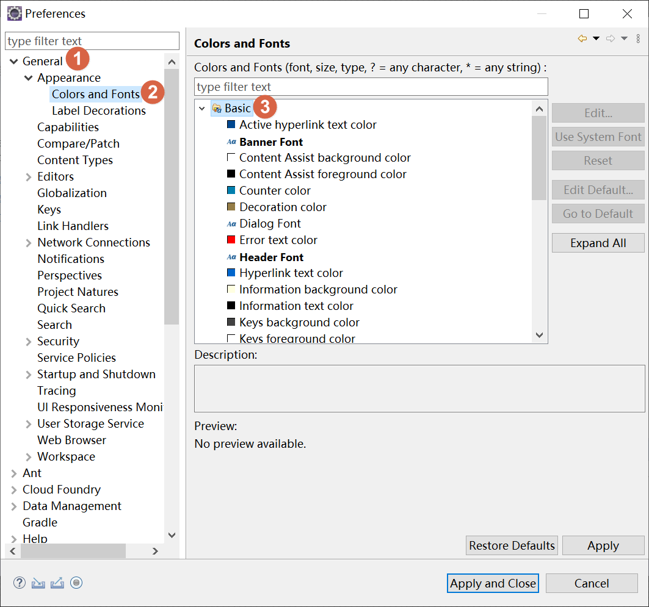Click the export preferences icon
Image resolution: width=649 pixels, height=607 pixels.
coord(57,583)
